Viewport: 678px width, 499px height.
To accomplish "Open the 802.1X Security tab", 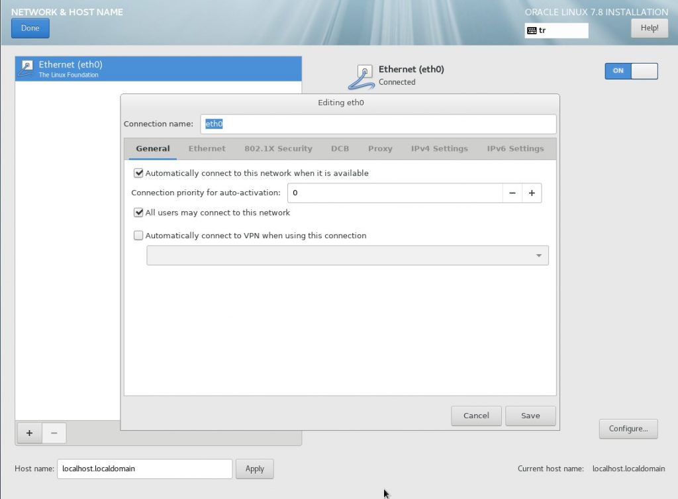I will (278, 149).
